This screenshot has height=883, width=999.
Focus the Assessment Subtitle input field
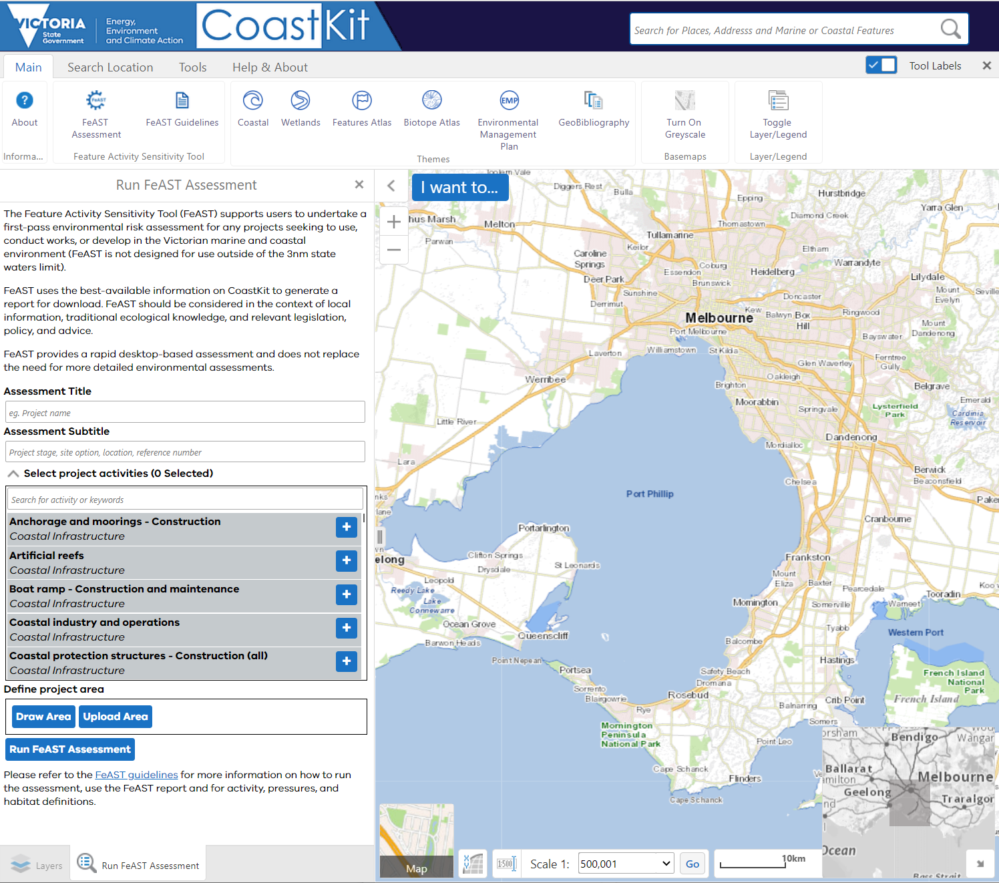[185, 452]
